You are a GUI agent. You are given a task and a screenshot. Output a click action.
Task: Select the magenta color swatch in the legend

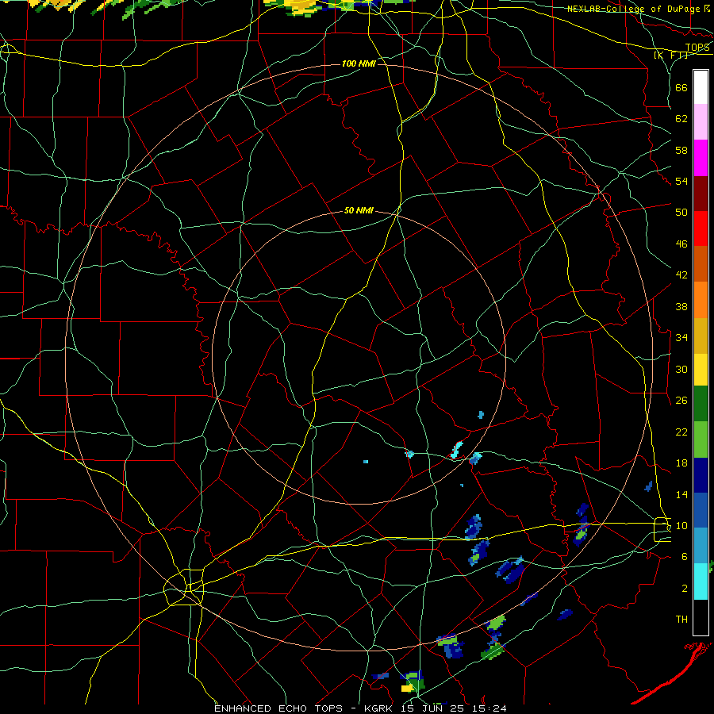tap(701, 158)
